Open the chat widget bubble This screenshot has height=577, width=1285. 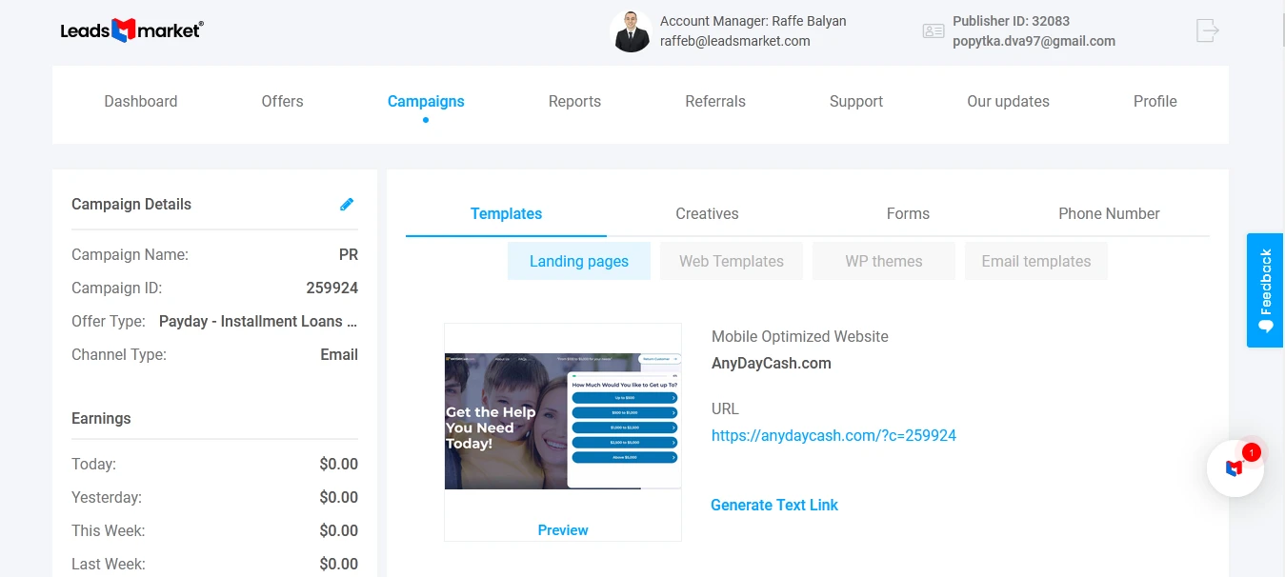point(1235,468)
